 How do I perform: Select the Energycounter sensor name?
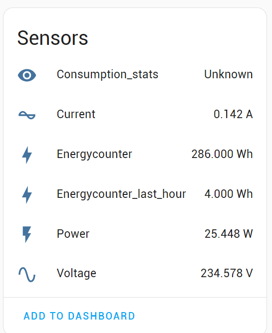(x=94, y=155)
